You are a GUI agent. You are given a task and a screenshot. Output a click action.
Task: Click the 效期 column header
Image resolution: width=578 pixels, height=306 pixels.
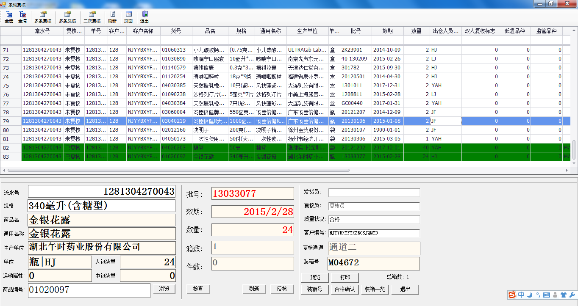[387, 31]
